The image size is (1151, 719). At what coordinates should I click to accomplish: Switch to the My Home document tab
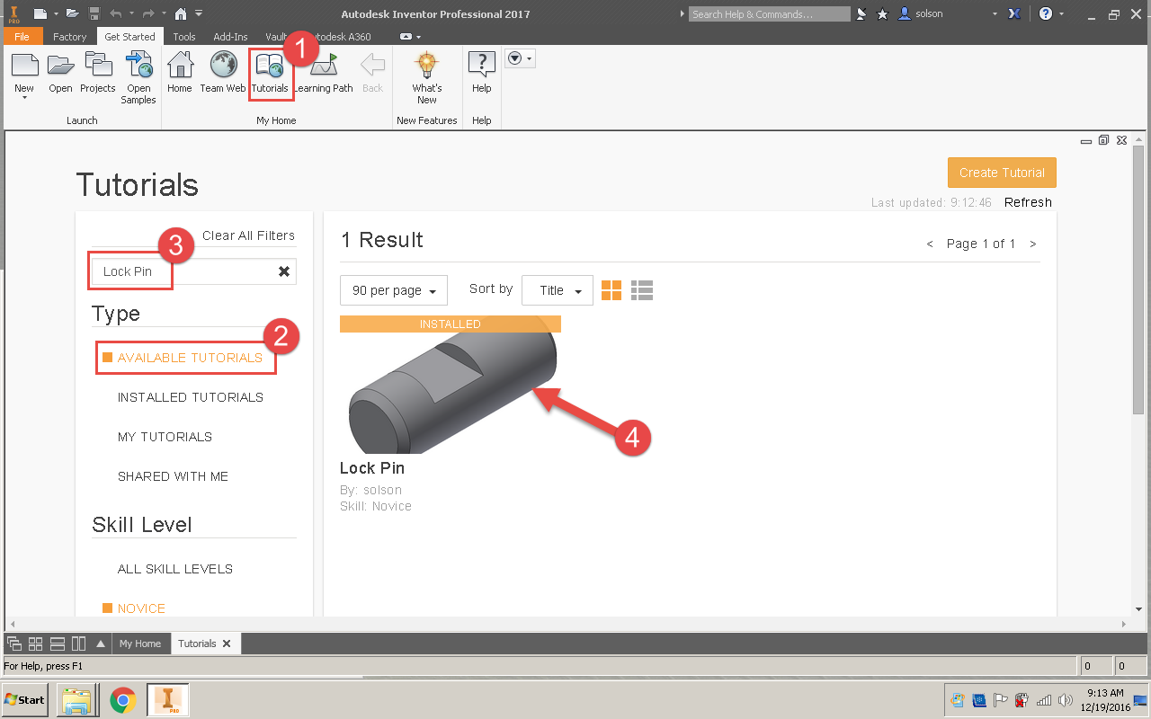pos(140,644)
